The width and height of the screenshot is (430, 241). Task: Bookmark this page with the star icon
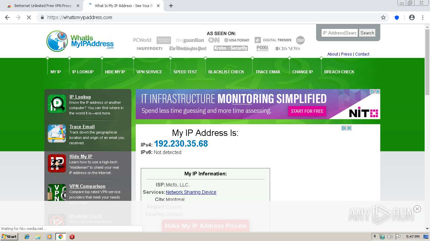tap(383, 17)
